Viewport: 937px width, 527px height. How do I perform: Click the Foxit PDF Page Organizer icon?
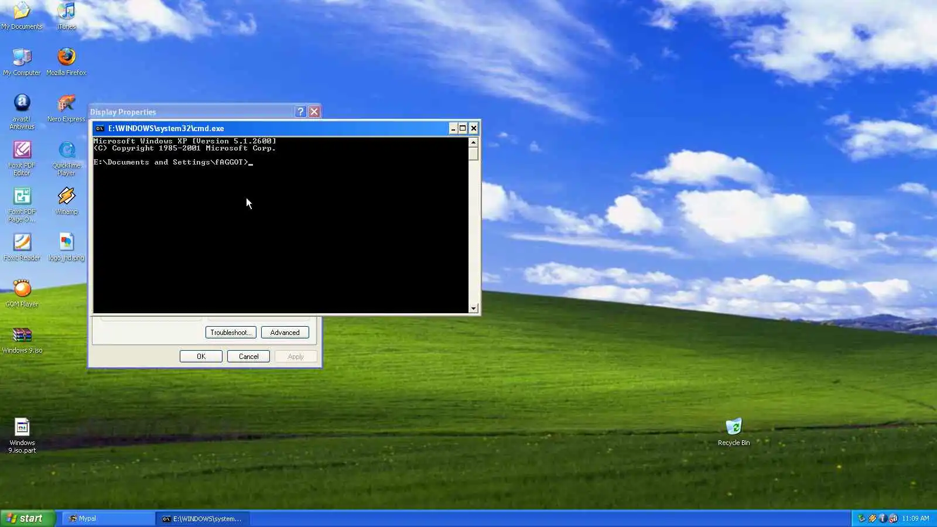(22, 204)
